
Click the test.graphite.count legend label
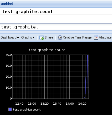click(x=27, y=110)
